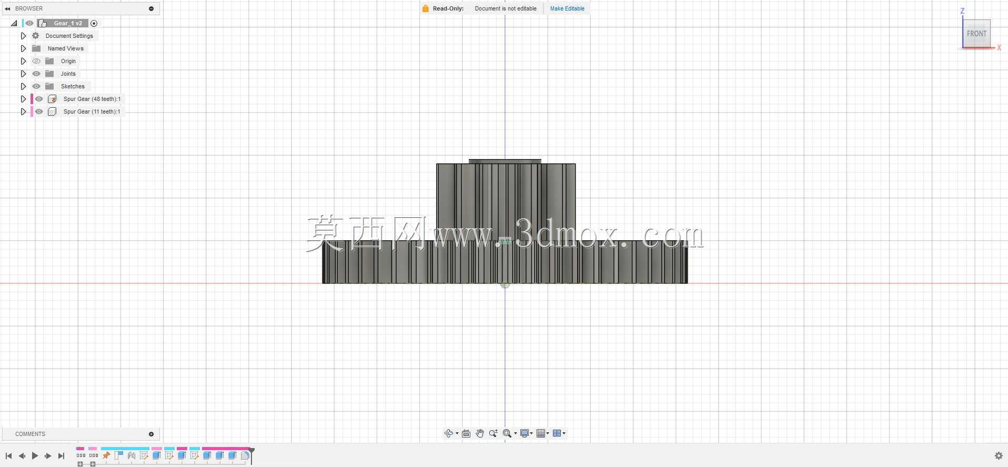The width and height of the screenshot is (1008, 467).
Task: Expand the Origin folder
Action: pyautogui.click(x=23, y=61)
